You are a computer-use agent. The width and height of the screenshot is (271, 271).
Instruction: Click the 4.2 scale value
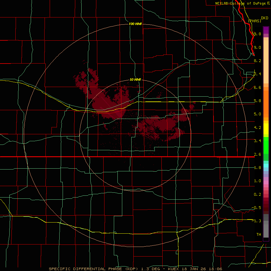pos(257,127)
